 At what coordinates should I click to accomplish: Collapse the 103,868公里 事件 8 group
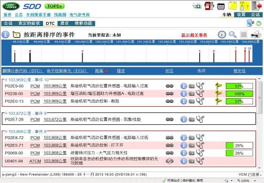[6, 131]
